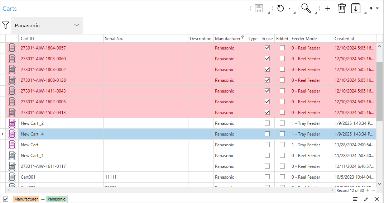Uncheck In use for 27301*-AIW-1804-0057
The width and height of the screenshot is (384, 203).
tap(267, 48)
